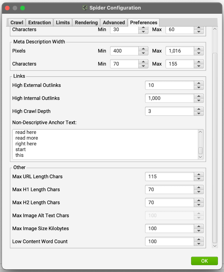This screenshot has height=272, width=224.
Task: Click Max URL Length Chars up arrow
Action: 199,174
